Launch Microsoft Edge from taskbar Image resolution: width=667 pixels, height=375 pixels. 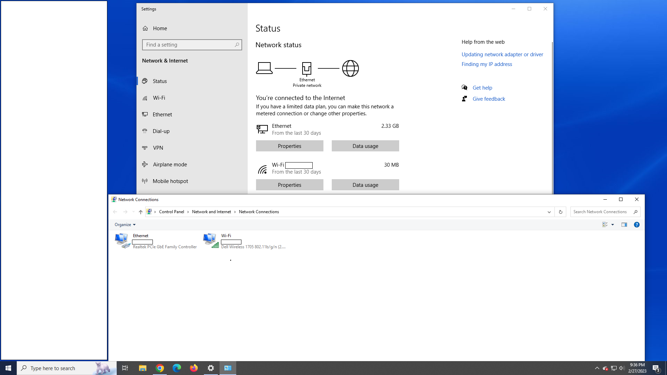point(177,368)
